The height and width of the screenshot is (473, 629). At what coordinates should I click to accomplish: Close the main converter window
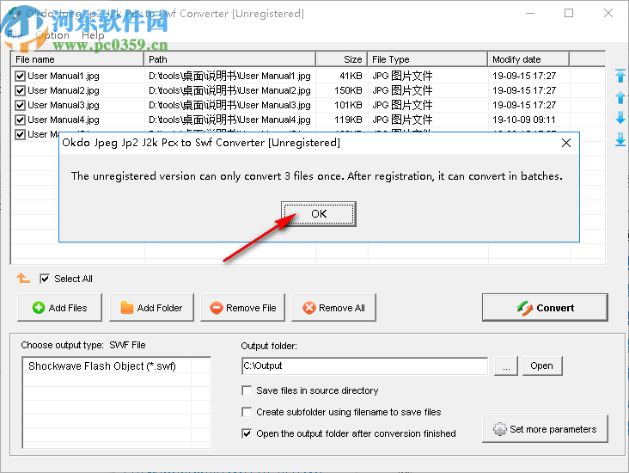608,13
